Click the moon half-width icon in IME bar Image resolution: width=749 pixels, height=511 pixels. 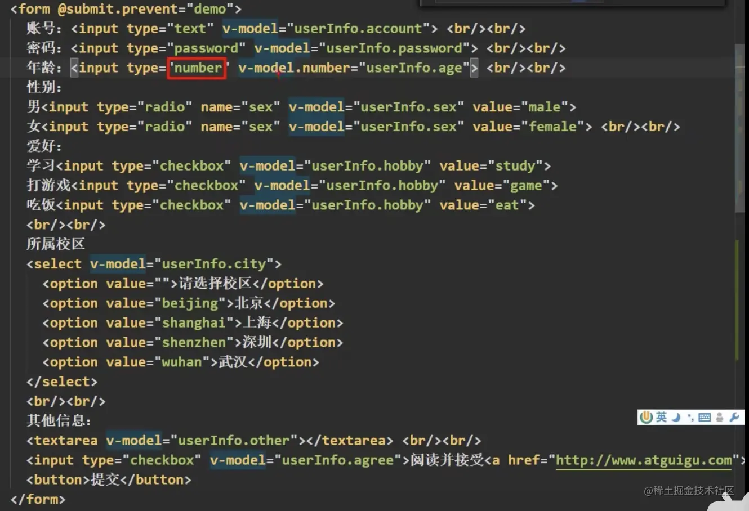676,417
